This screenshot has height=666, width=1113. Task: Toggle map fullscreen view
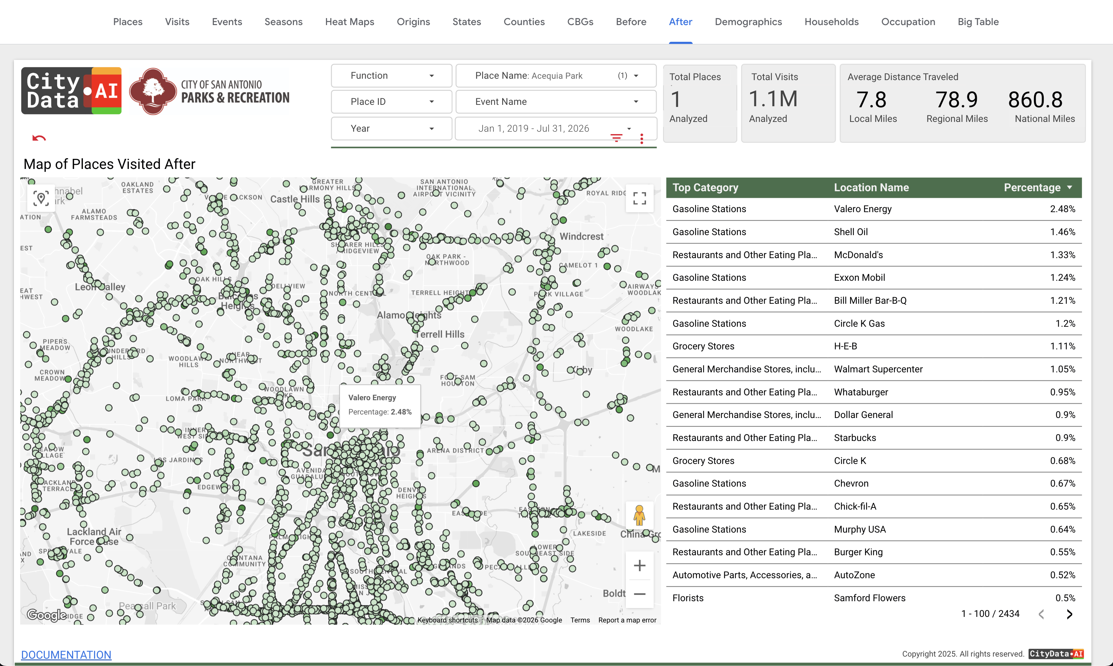click(x=639, y=198)
